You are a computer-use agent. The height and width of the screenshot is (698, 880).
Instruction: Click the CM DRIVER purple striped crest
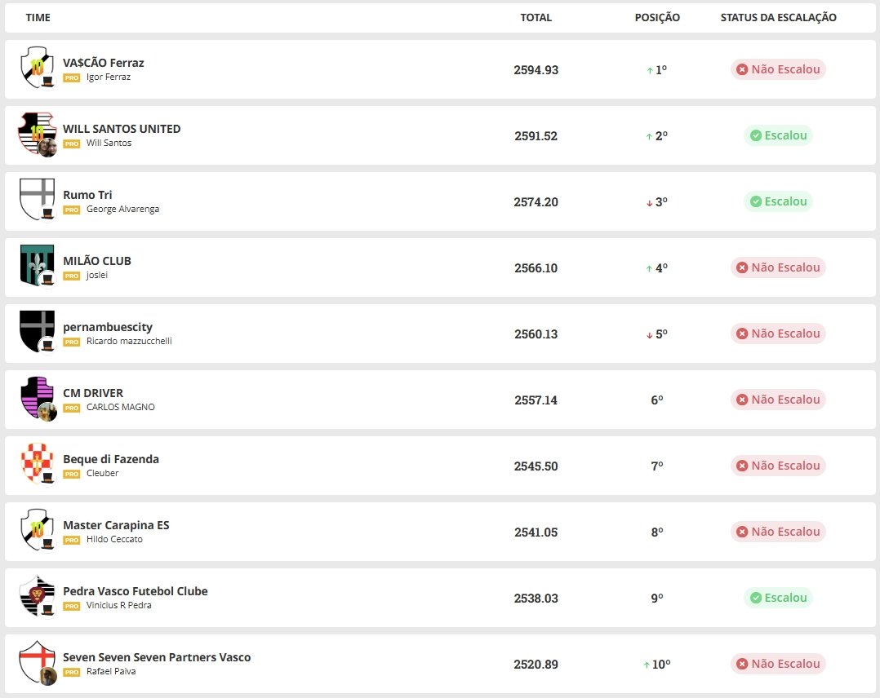(37, 397)
